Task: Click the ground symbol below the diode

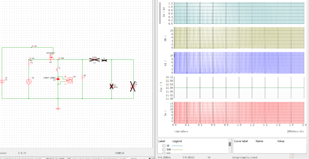Action: 58,108
